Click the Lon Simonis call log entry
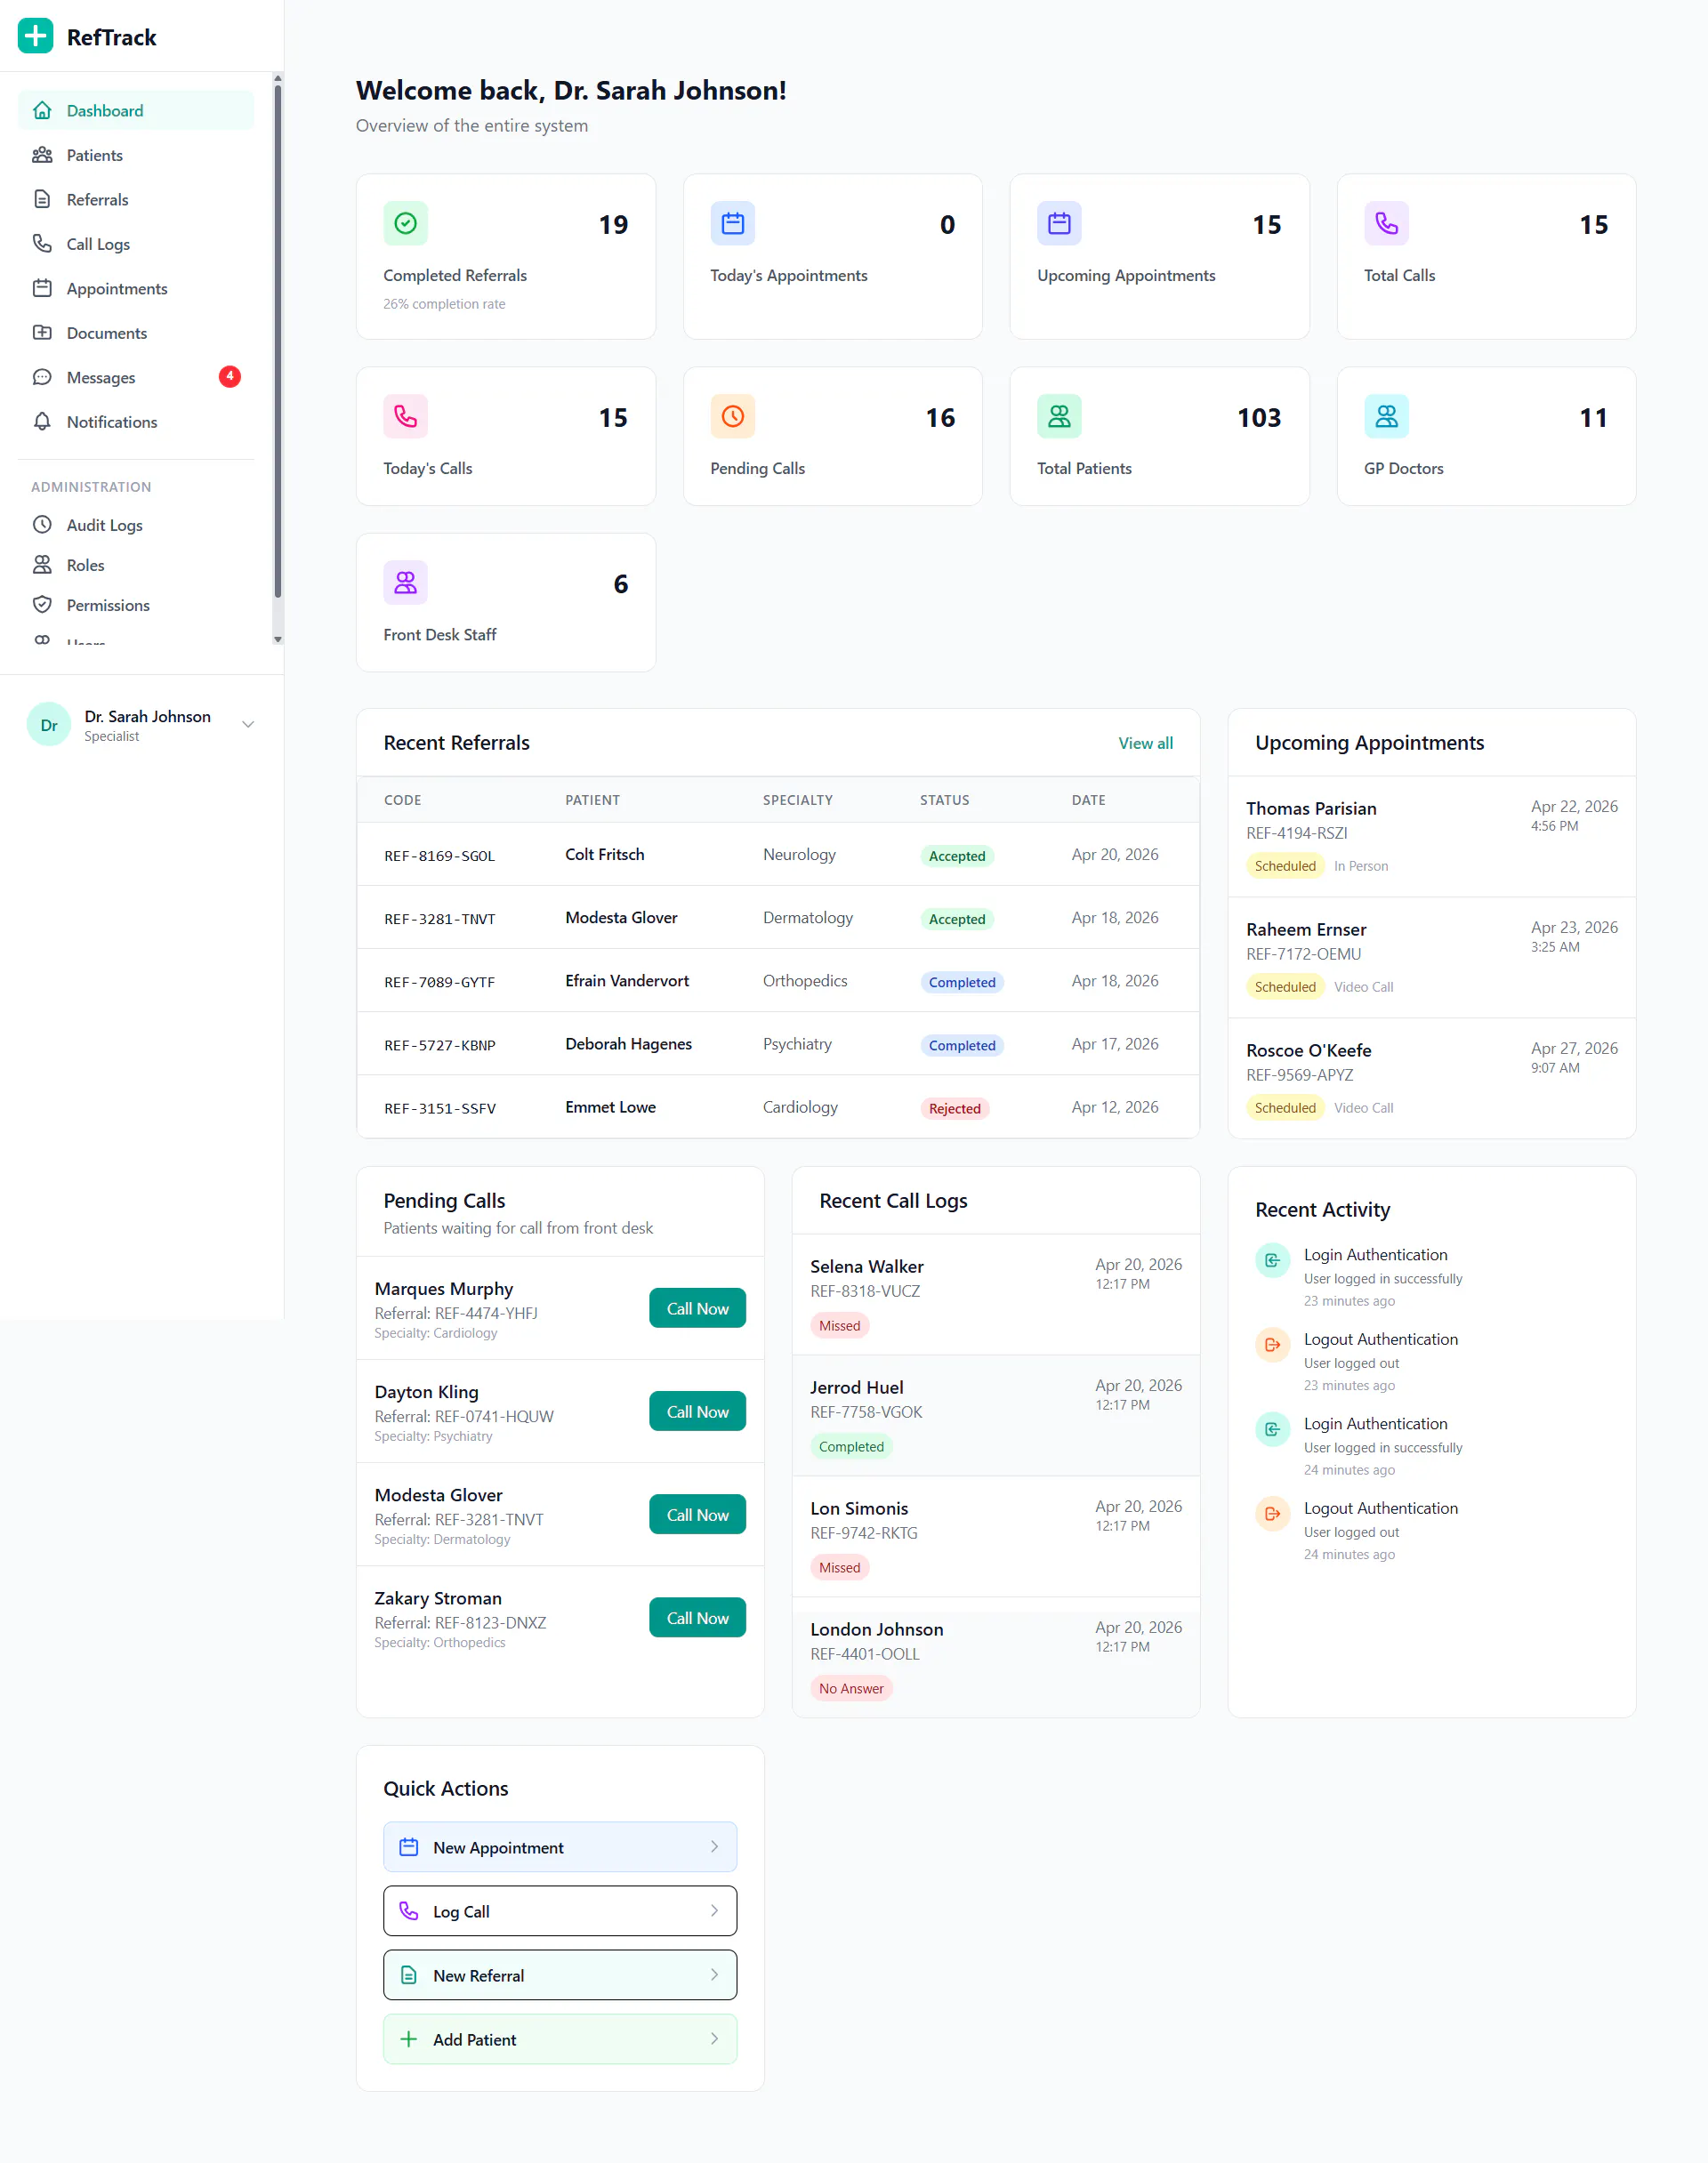The image size is (1708, 2163). [995, 1536]
